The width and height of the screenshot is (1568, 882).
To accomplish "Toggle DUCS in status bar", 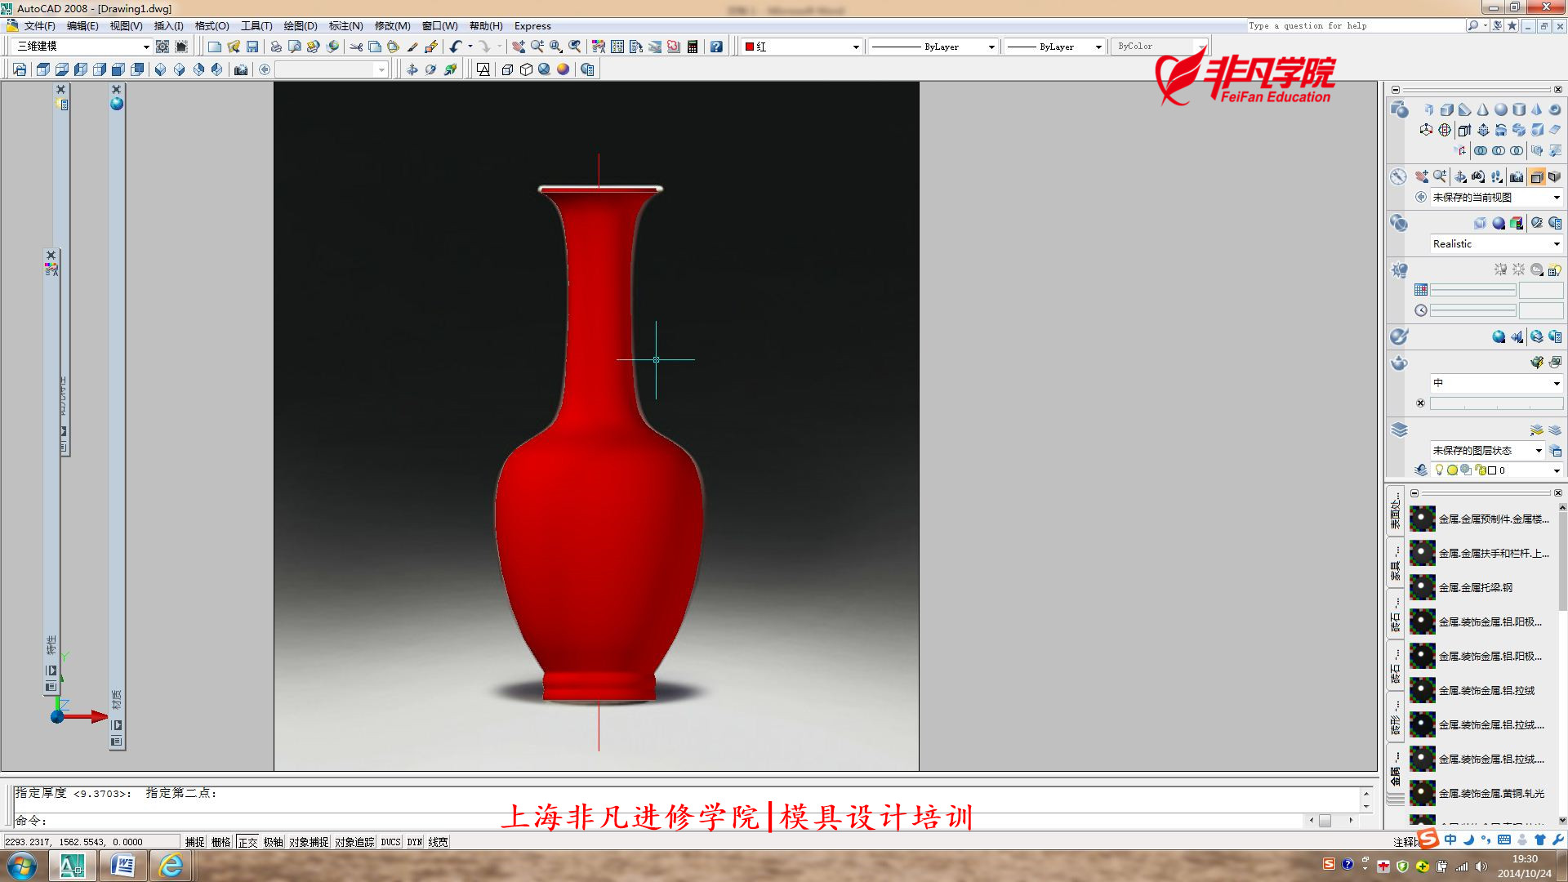I will pos(391,842).
